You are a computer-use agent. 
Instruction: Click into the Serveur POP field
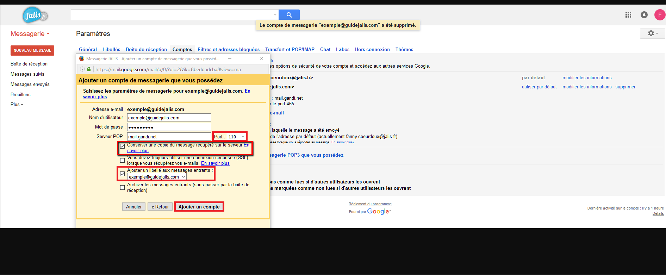point(169,137)
